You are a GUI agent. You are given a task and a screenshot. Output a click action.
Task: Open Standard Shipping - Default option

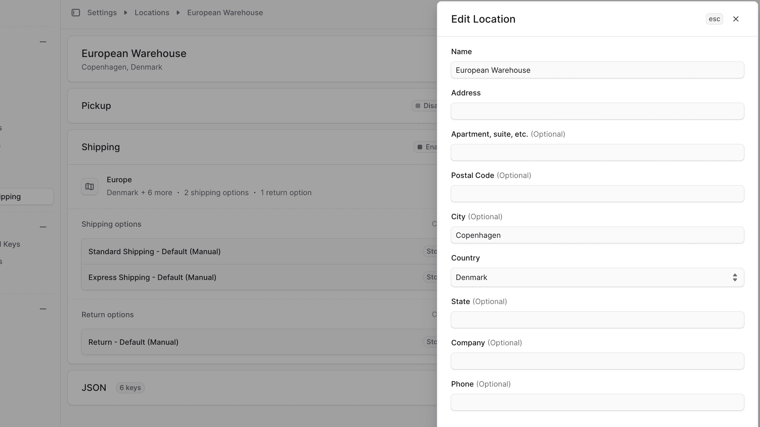(154, 252)
